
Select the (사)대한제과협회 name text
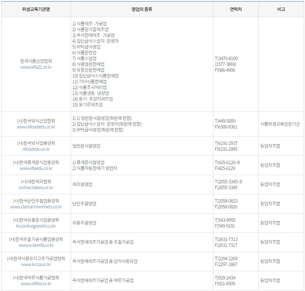[36, 182]
